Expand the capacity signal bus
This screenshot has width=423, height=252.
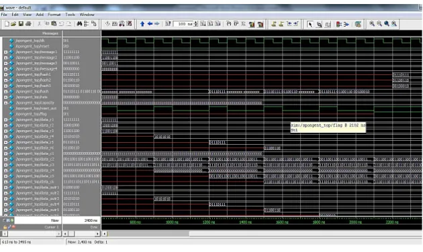pyautogui.click(x=5, y=103)
